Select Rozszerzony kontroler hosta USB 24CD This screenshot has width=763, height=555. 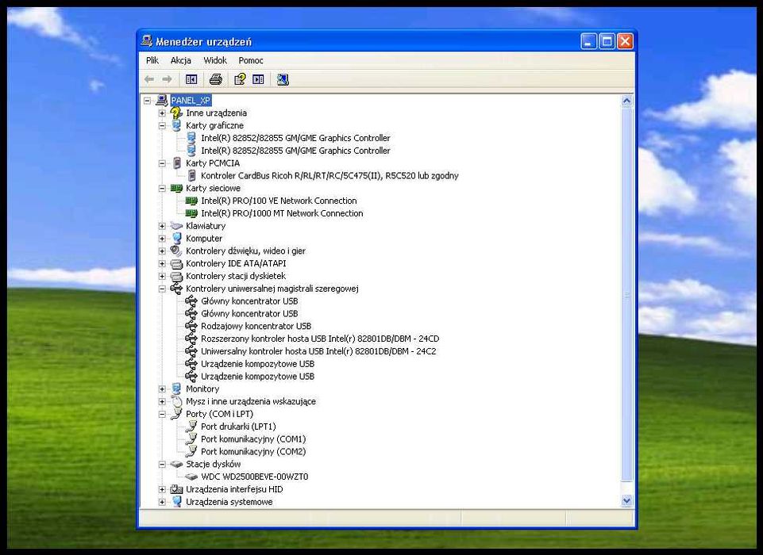(320, 339)
